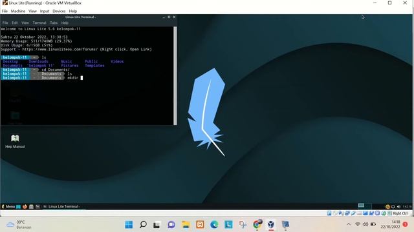Open the orange XAMPP icon on the taskbar

pyautogui.click(x=200, y=225)
